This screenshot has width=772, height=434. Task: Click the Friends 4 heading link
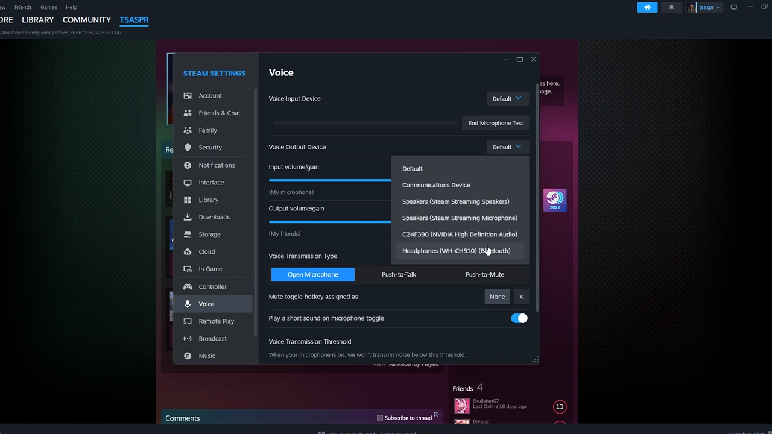click(x=468, y=388)
